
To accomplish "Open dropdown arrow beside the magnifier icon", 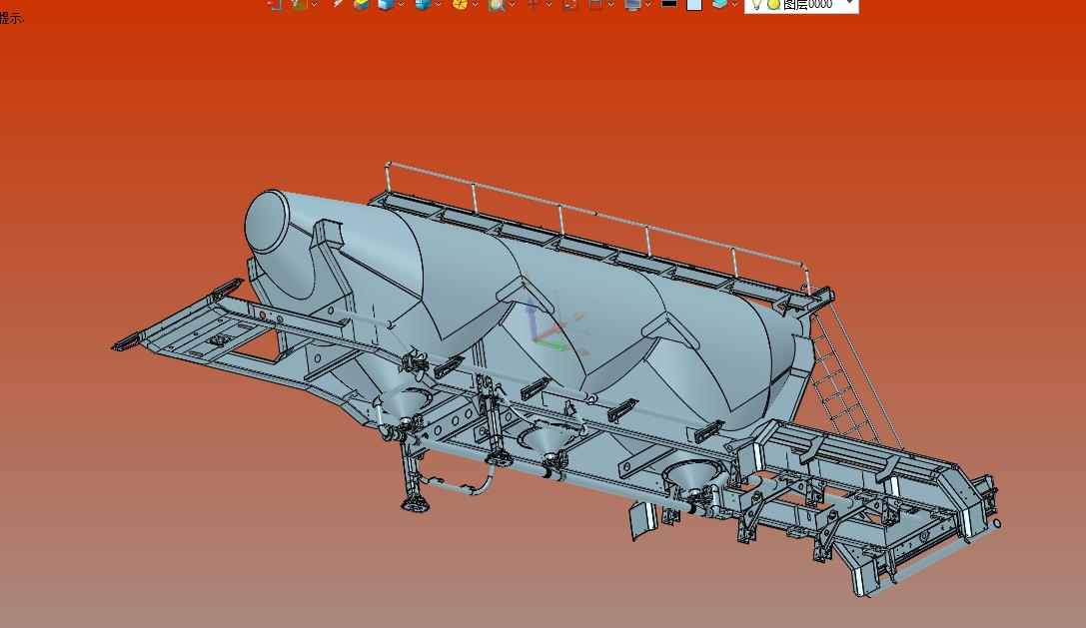I will click(512, 5).
